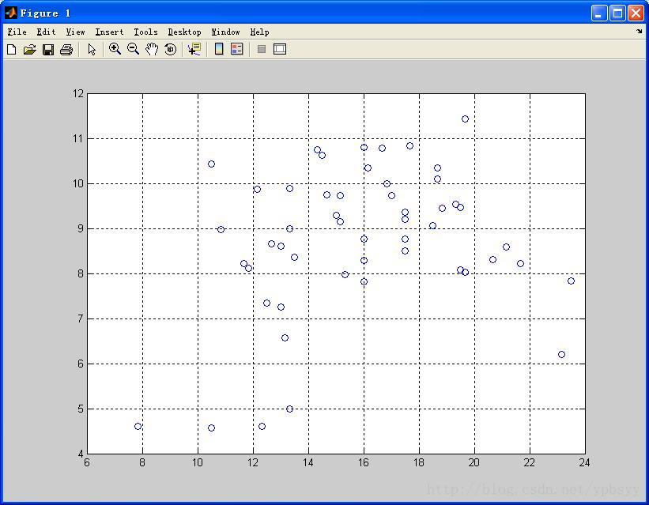Select the Pan hand tool
This screenshot has width=649, height=505.
point(152,49)
